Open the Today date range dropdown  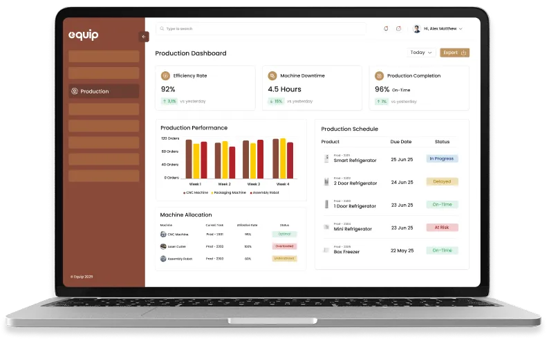pos(421,53)
